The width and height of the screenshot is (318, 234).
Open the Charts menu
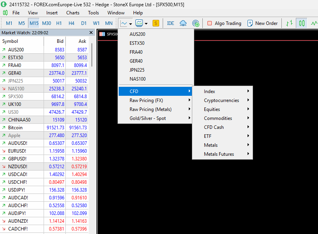[73, 13]
